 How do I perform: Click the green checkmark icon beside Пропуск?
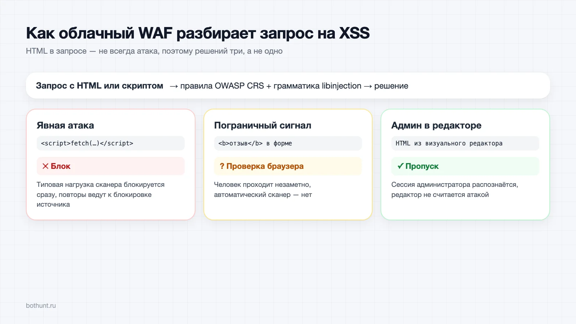pos(400,166)
